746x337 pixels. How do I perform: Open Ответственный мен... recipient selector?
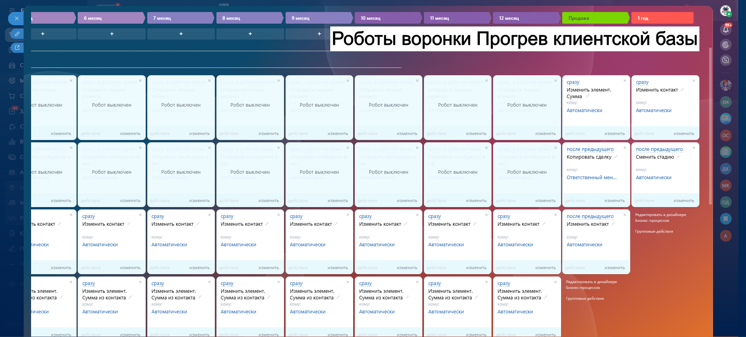(x=591, y=178)
